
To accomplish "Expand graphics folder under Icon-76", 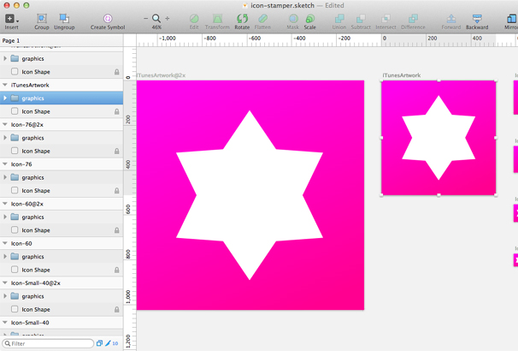I will click(x=5, y=177).
